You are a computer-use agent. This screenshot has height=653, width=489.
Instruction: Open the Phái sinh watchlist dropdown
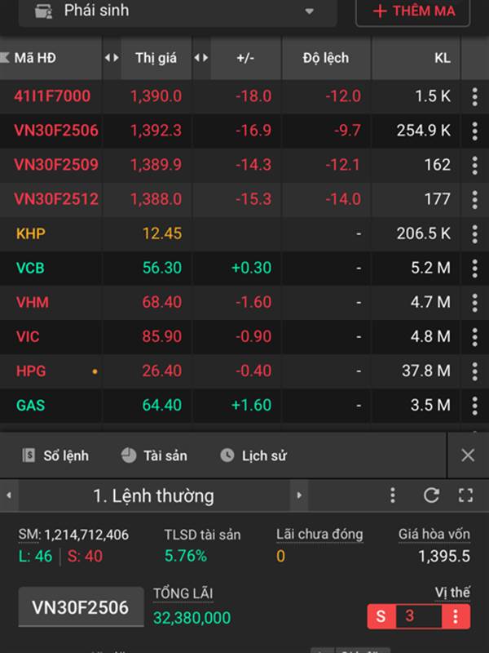[178, 11]
